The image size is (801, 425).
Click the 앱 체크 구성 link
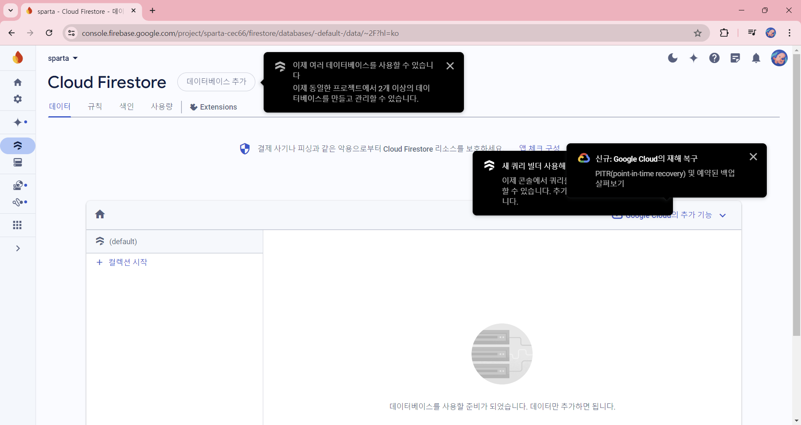point(539,148)
